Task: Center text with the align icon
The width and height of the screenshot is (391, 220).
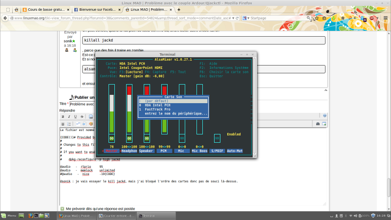Action: point(63,124)
